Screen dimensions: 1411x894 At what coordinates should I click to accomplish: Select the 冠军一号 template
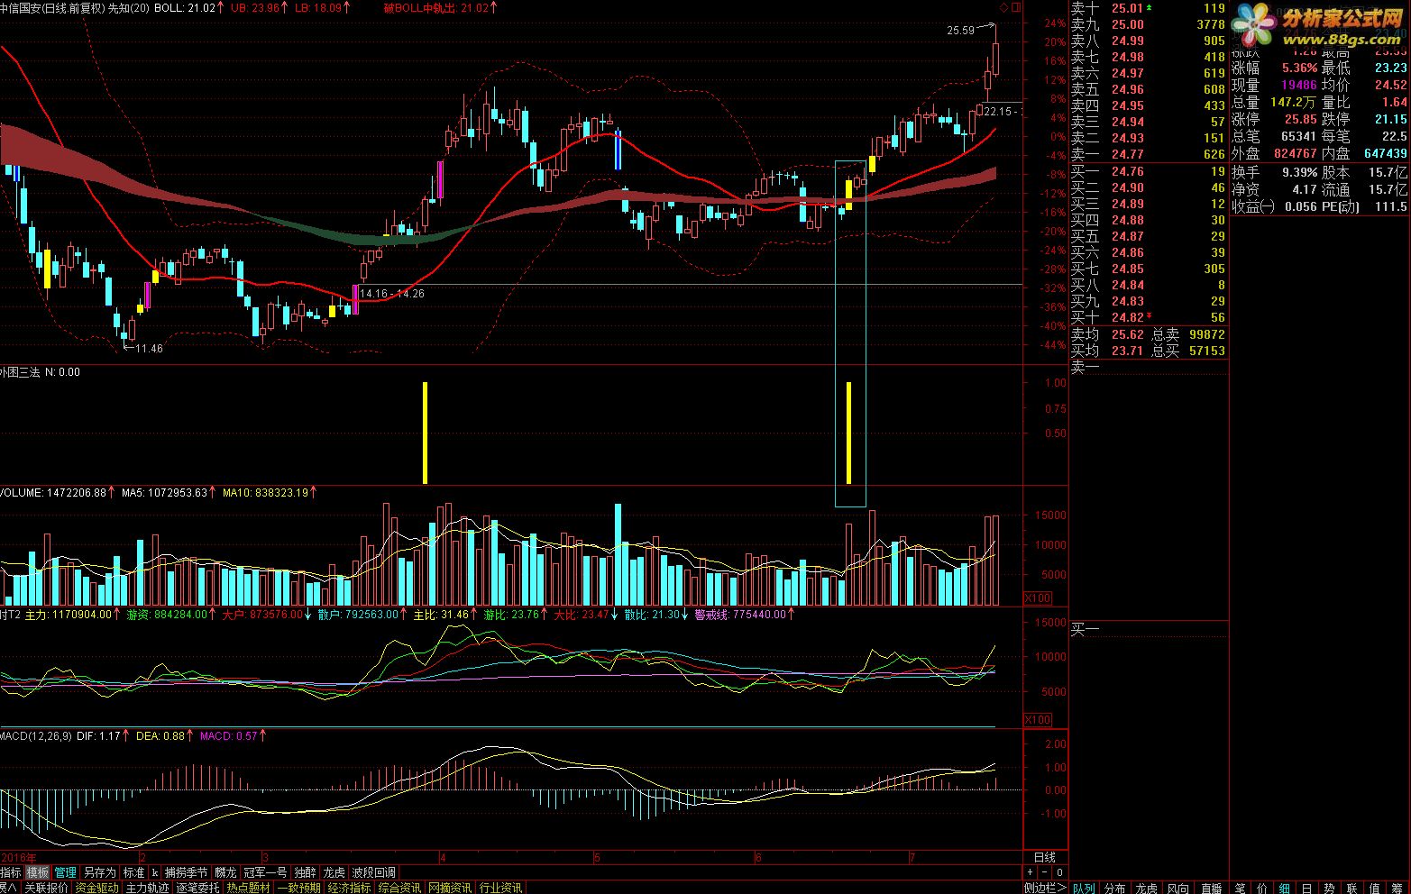click(x=265, y=872)
